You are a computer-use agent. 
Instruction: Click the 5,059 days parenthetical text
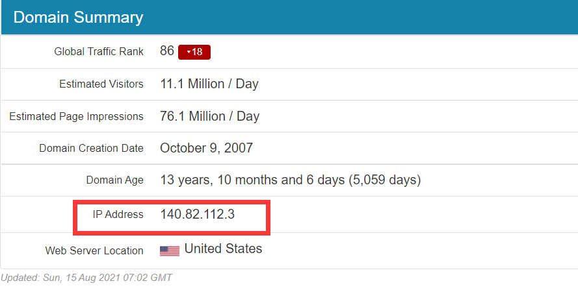coord(384,180)
